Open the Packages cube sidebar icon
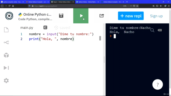This screenshot has width=171, height=96. 6,55
